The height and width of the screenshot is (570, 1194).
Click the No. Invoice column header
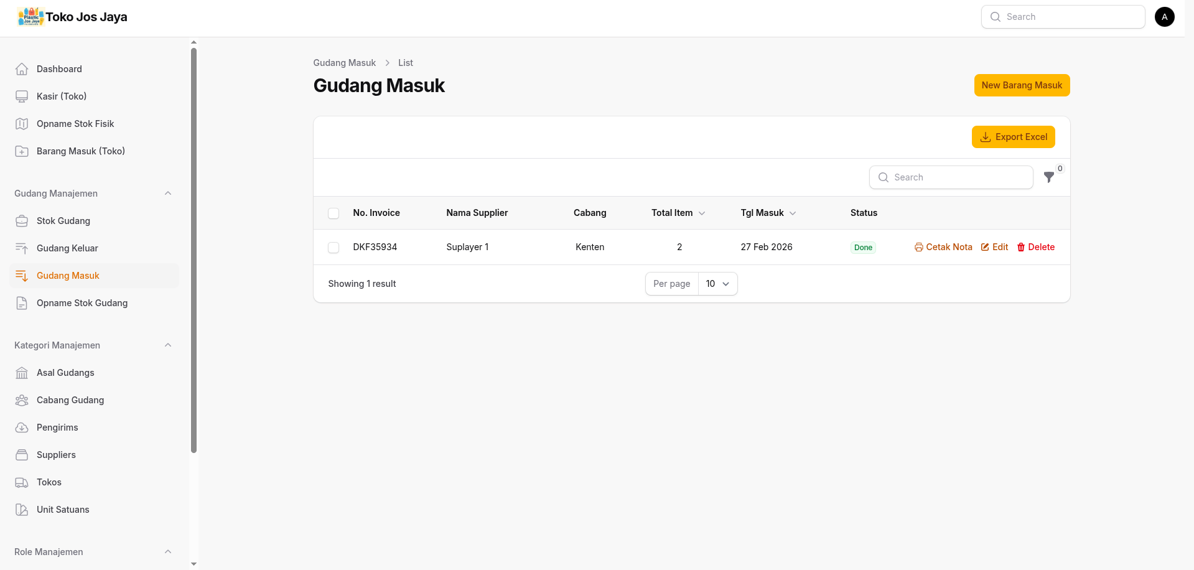376,213
